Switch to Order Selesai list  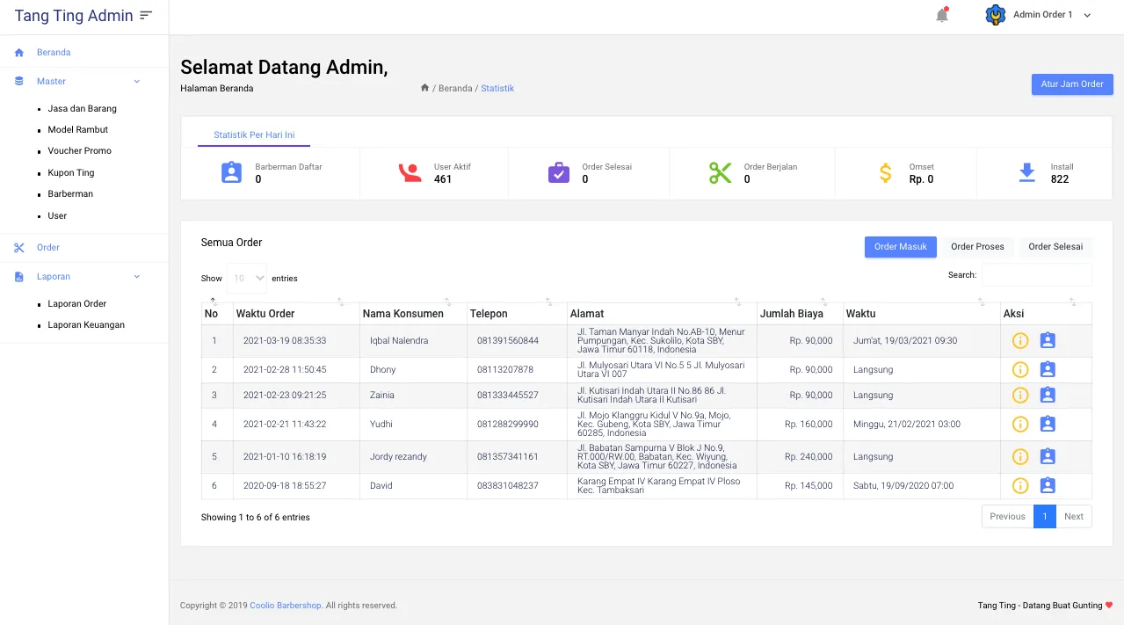1055,247
